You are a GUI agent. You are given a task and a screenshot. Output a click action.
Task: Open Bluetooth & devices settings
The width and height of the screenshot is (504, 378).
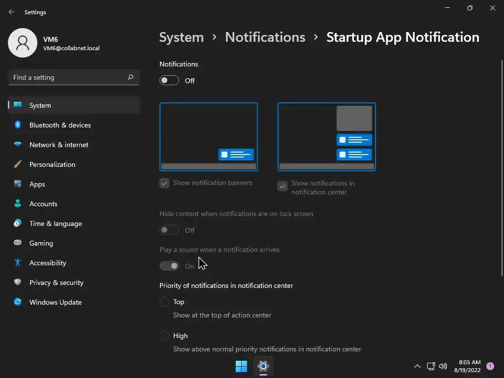[x=60, y=125]
